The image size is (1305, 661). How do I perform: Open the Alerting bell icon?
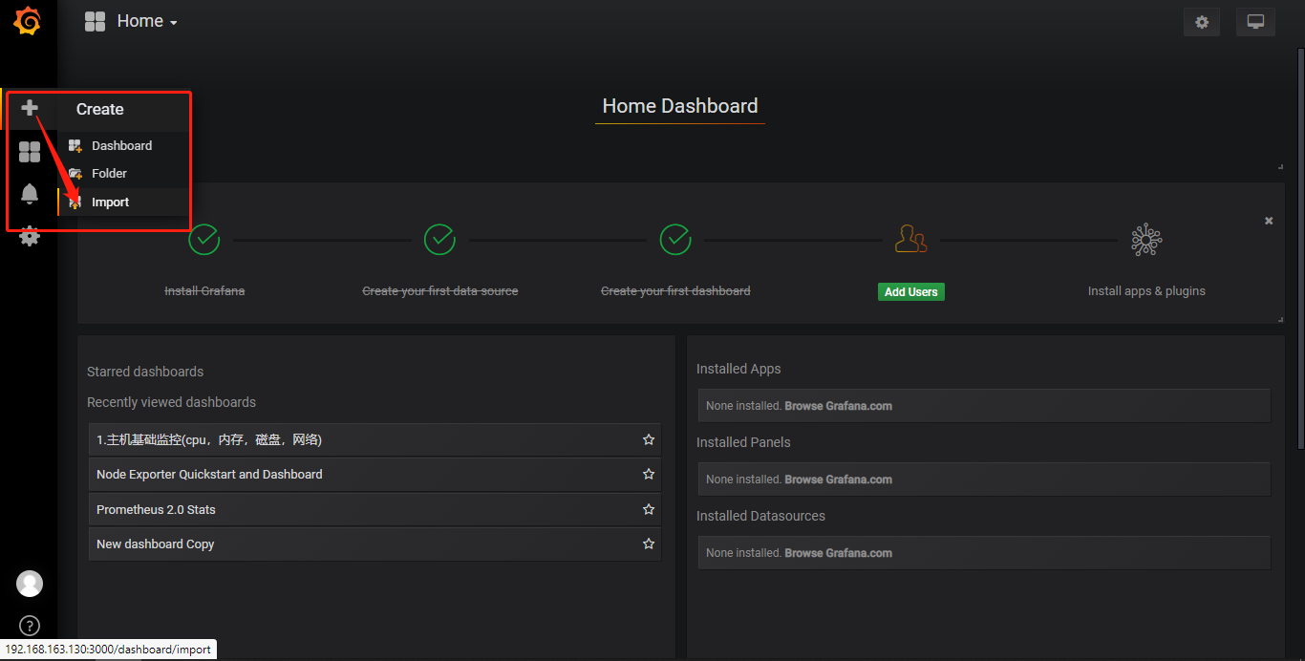point(30,195)
